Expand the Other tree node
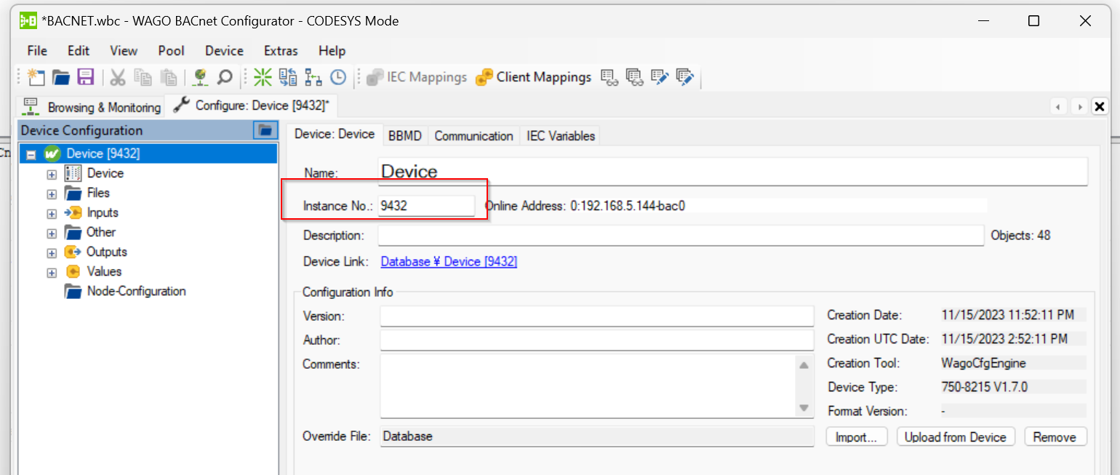 (x=52, y=233)
